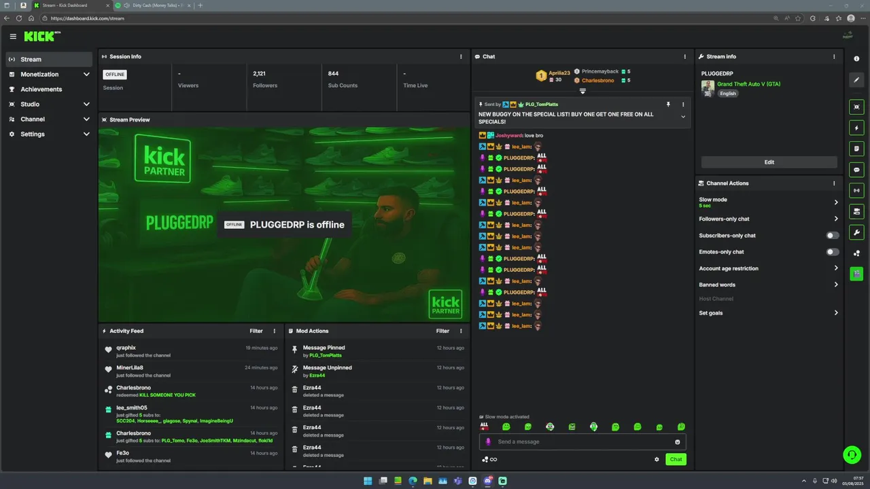This screenshot has width=870, height=489.
Task: Click Ezra44 link under Message Unpinned
Action: pyautogui.click(x=317, y=375)
